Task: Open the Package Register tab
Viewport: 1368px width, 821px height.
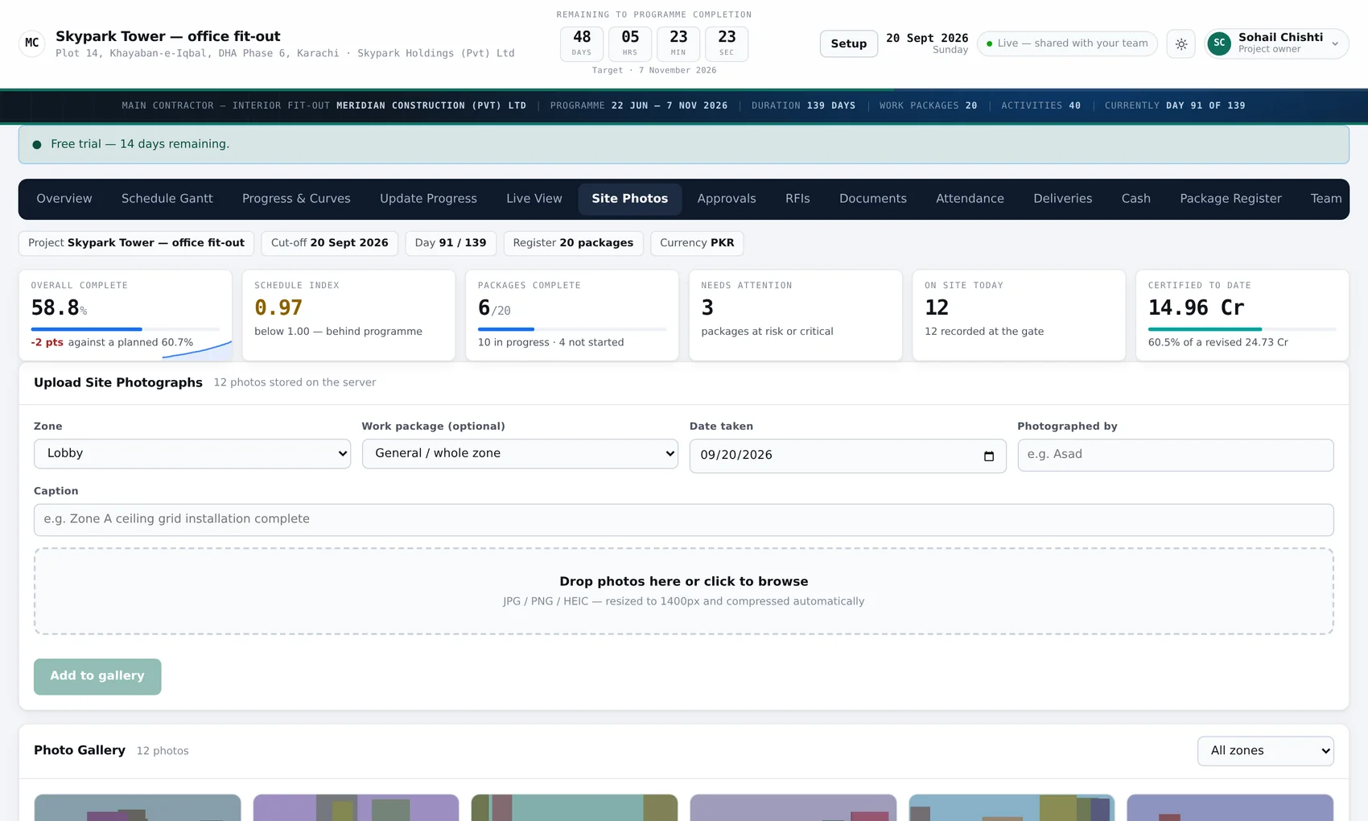Action: click(1230, 199)
